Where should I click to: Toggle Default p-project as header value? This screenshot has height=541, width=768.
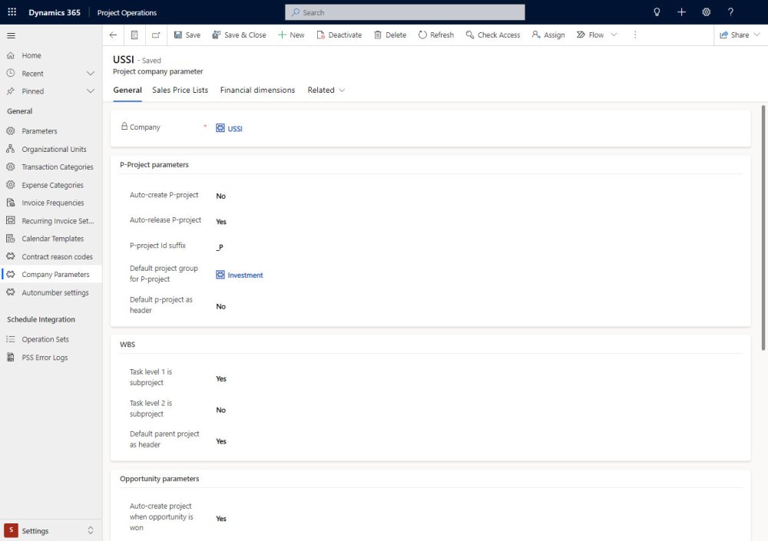pyautogui.click(x=221, y=306)
